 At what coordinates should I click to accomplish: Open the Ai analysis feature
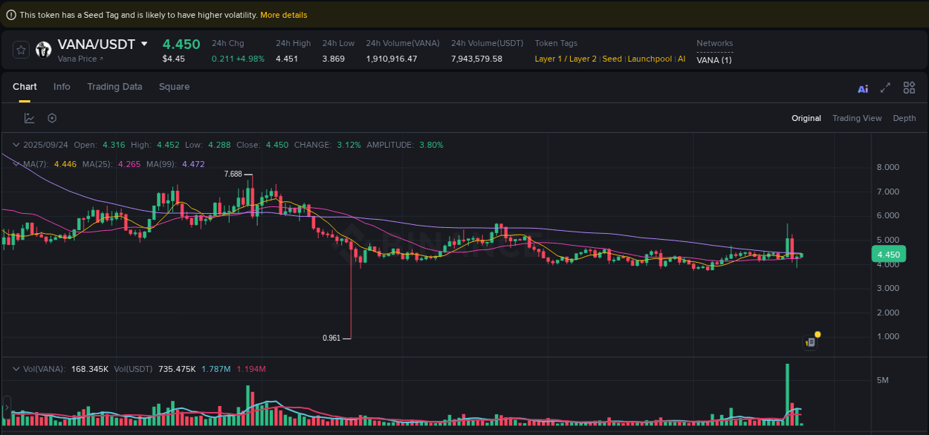click(862, 88)
